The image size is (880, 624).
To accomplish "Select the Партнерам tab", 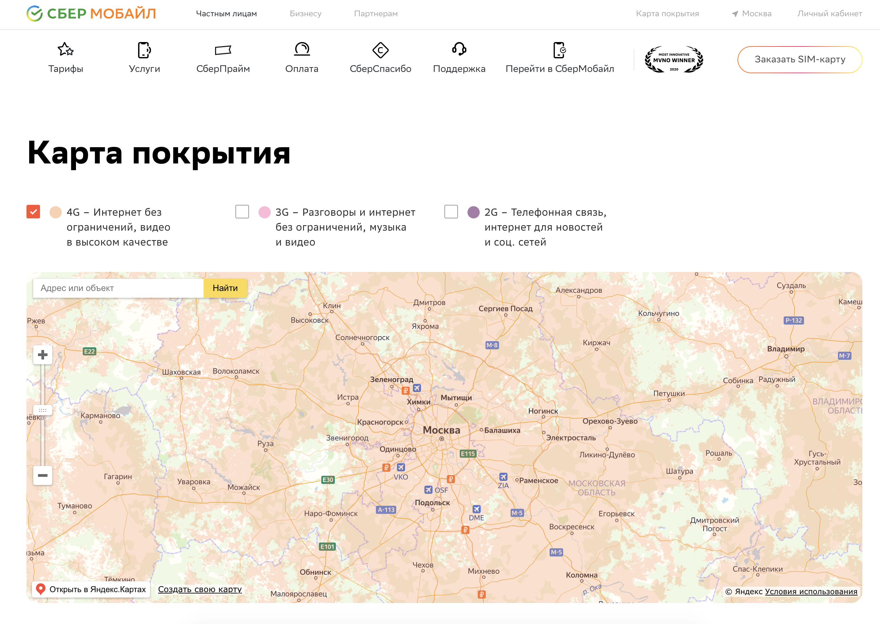I will [x=376, y=14].
